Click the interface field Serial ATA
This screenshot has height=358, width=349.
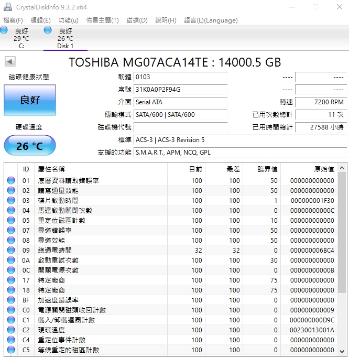[x=181, y=102]
